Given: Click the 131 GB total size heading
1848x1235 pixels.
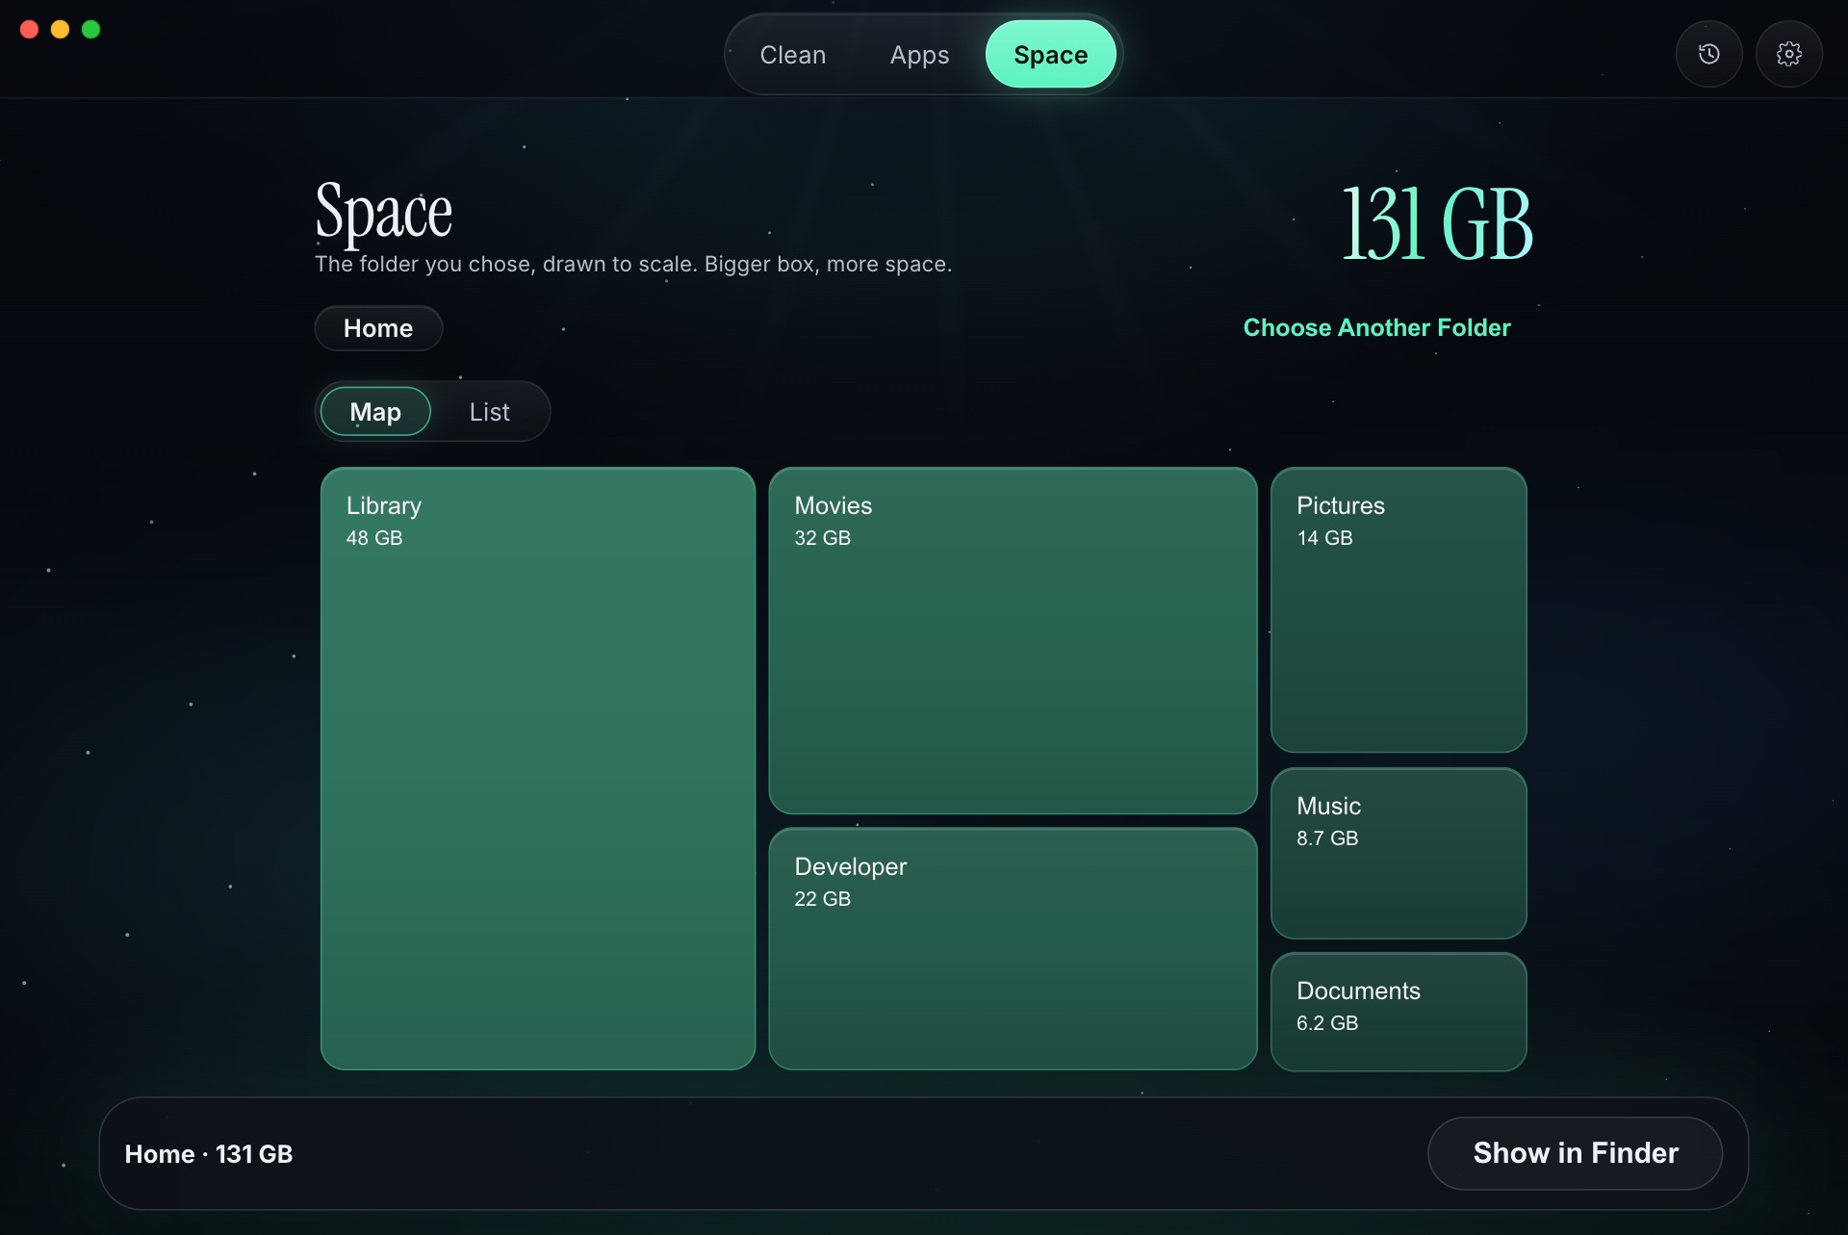Looking at the screenshot, I should [x=1437, y=225].
